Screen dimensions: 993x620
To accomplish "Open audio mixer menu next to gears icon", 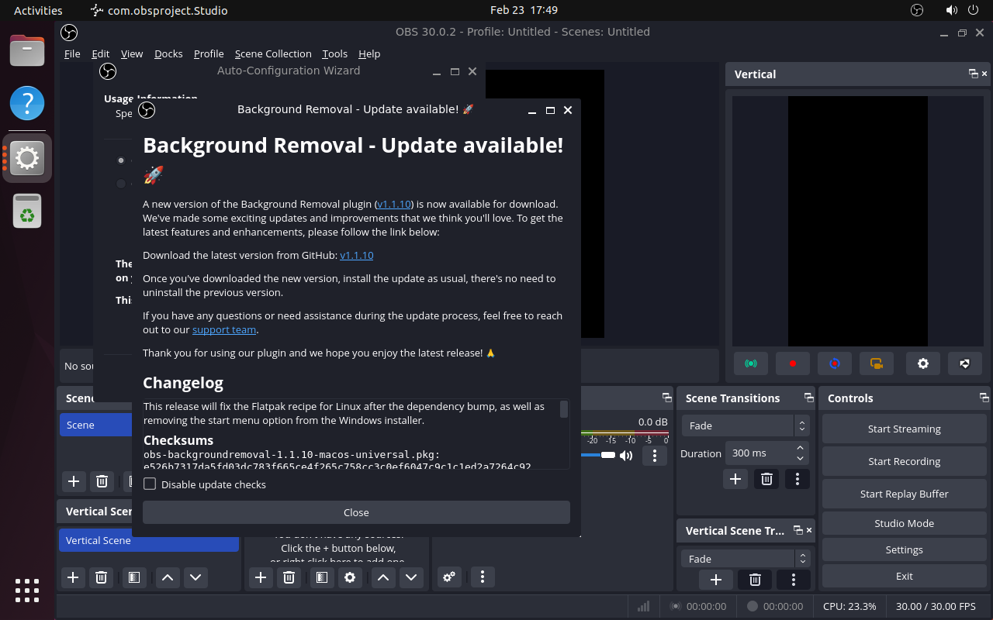I will 483,577.
